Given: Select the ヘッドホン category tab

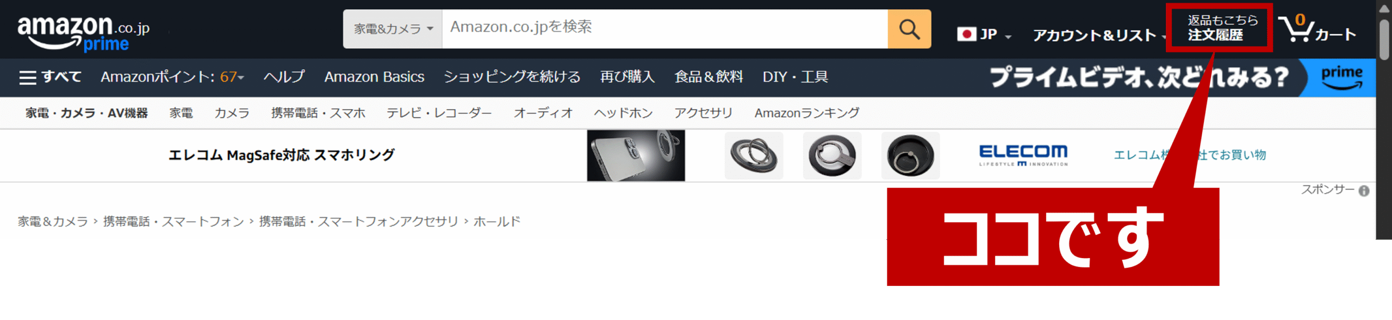Looking at the screenshot, I should pyautogui.click(x=623, y=113).
